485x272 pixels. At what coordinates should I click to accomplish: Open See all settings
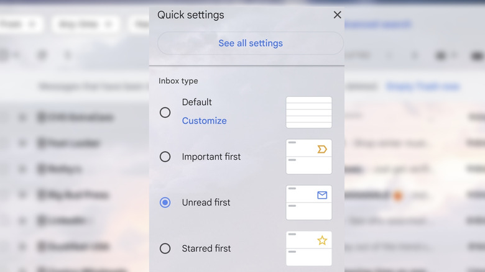click(250, 43)
